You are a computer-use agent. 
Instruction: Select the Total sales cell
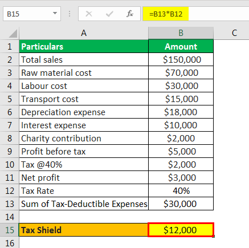[84, 60]
